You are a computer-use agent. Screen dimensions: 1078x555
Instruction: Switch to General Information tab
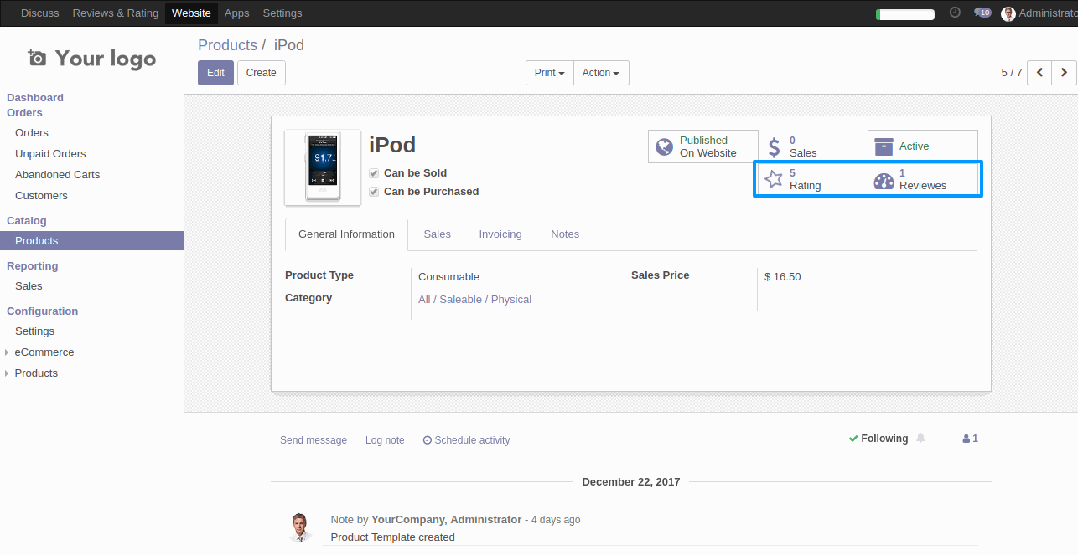(x=346, y=234)
